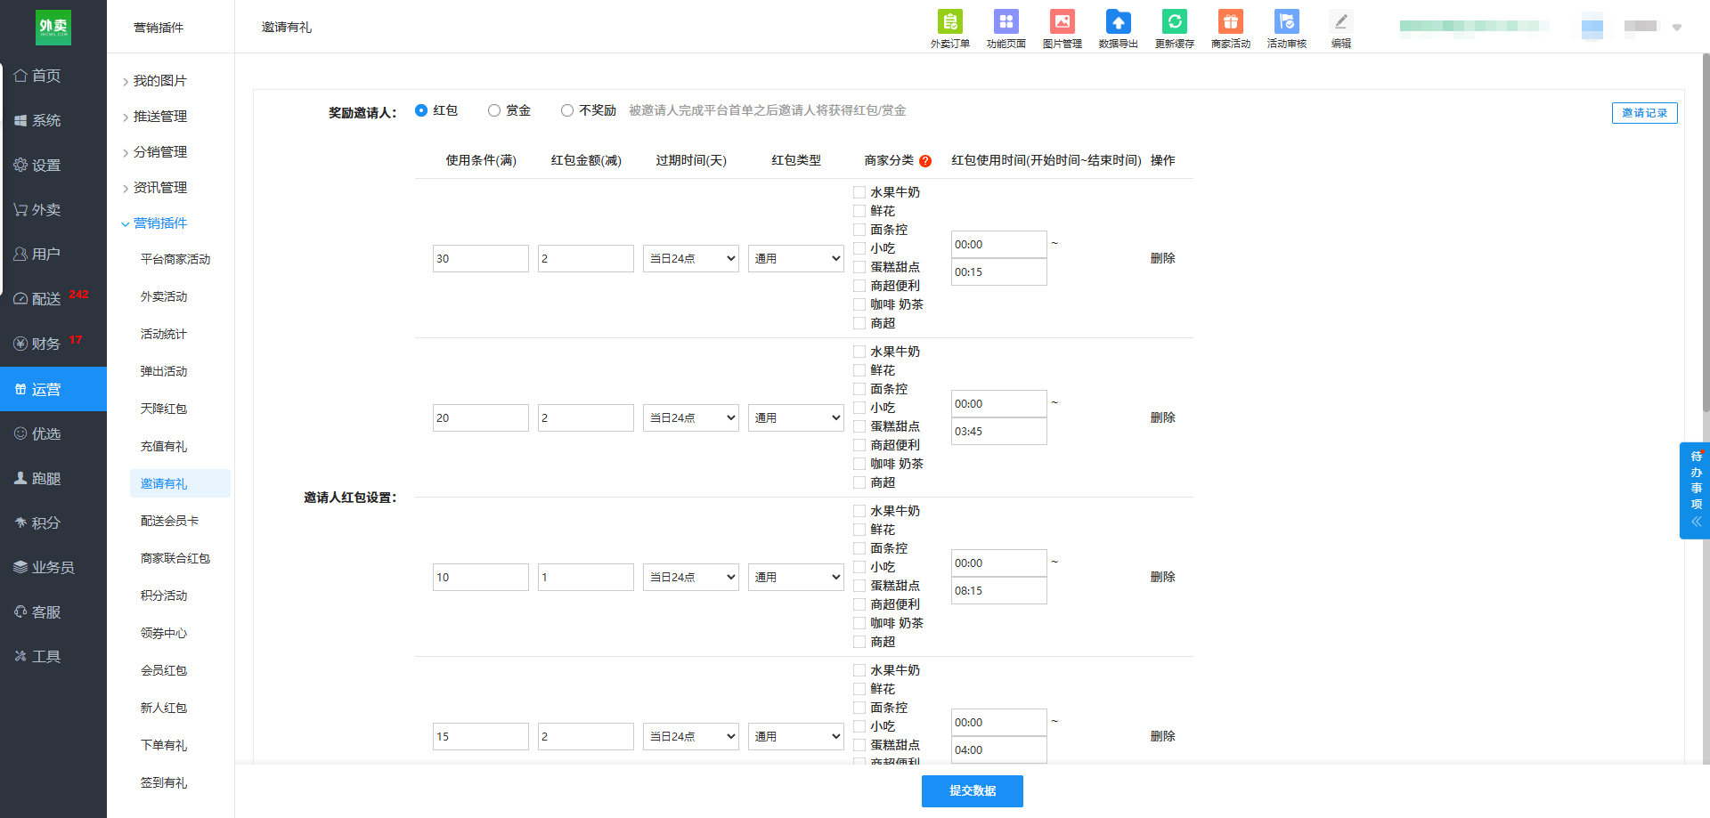Open 商家联合红包 submenu item
The image size is (1710, 818).
(175, 558)
